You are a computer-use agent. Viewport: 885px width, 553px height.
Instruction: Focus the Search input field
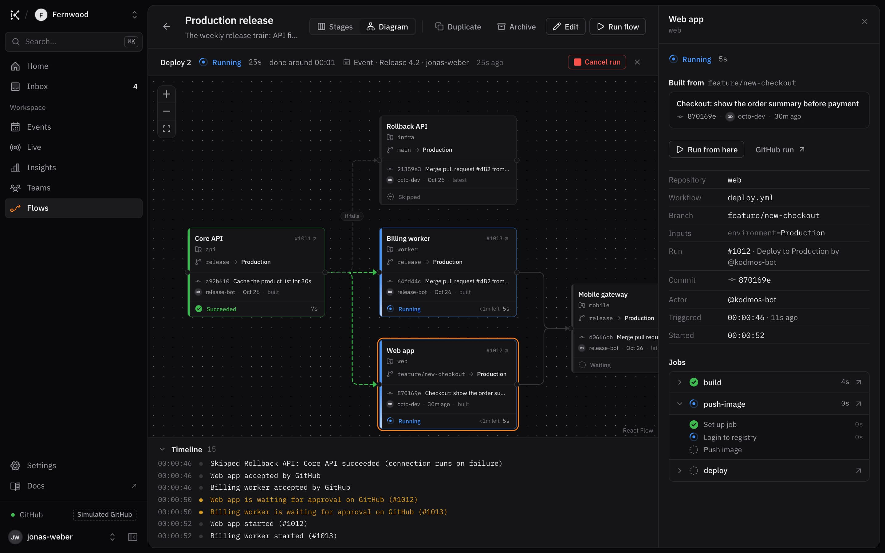click(73, 42)
